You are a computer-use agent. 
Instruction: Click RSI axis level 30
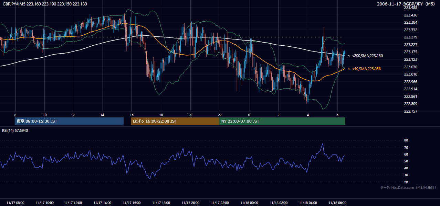click(x=406, y=175)
